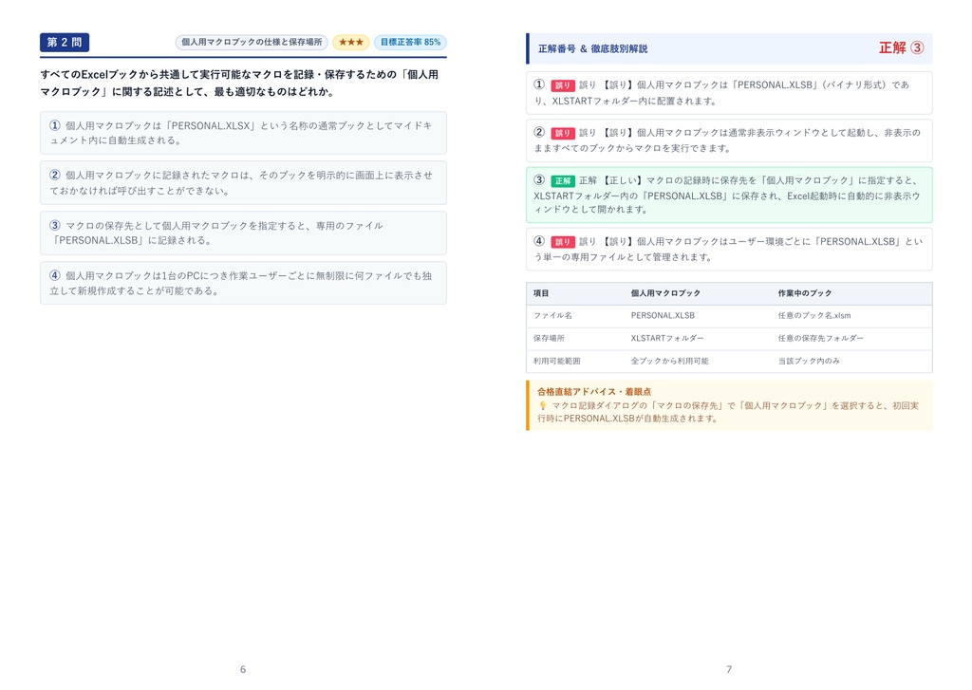
Task: Click the 利用可能範囲 row label
Action: tap(556, 361)
